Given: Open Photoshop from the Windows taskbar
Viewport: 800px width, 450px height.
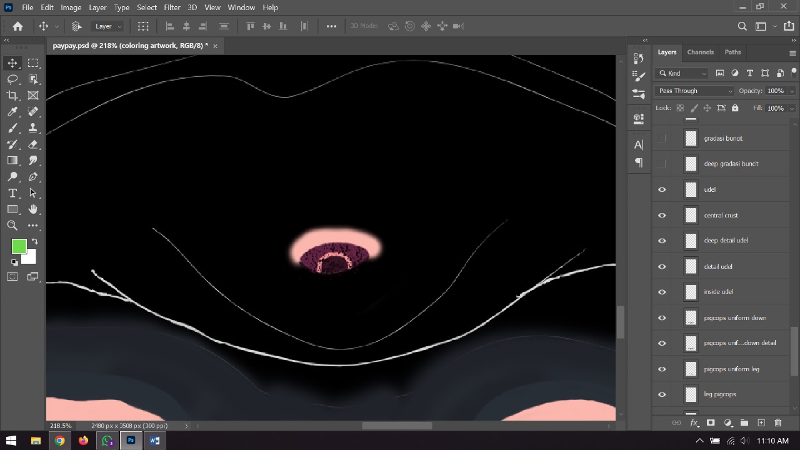Looking at the screenshot, I should (131, 441).
